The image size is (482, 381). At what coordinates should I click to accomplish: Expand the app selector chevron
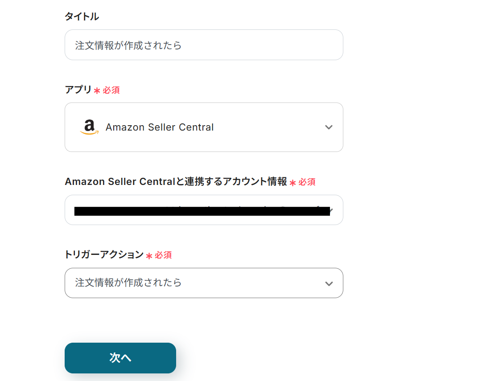[x=329, y=127]
